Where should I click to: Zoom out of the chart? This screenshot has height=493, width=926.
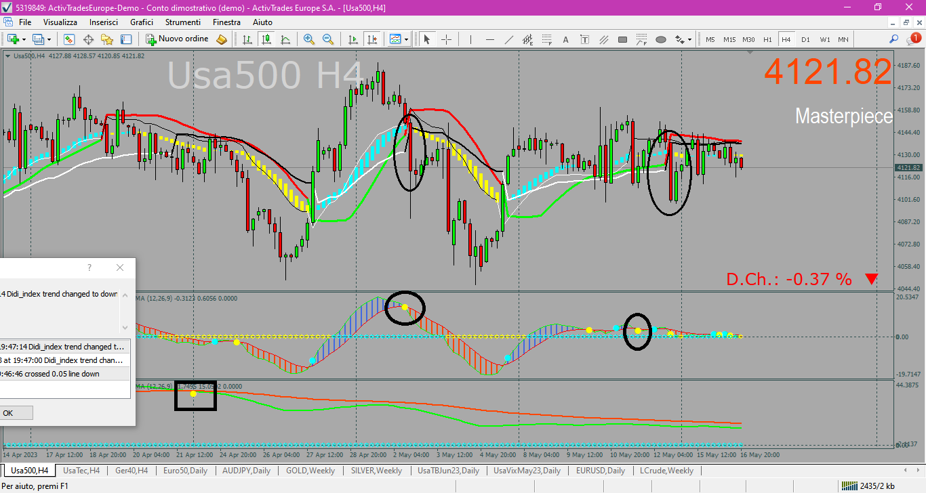pyautogui.click(x=328, y=39)
